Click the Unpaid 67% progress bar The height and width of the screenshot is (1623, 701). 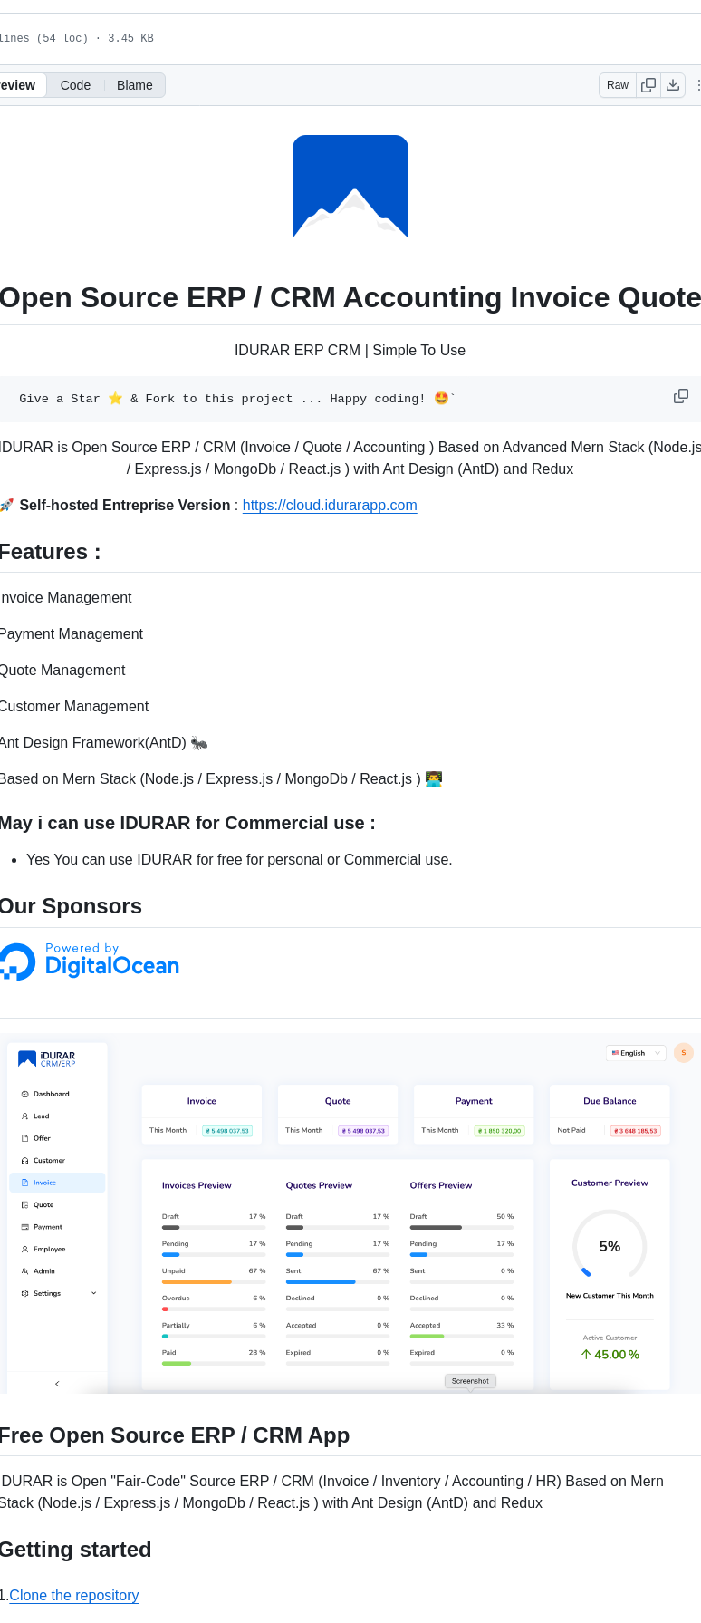[x=214, y=1282]
